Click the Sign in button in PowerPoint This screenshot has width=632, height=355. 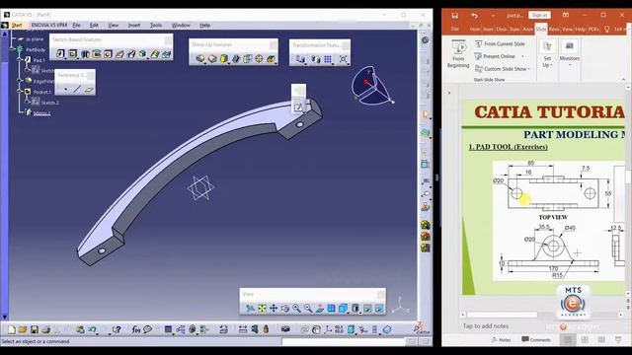(x=539, y=15)
